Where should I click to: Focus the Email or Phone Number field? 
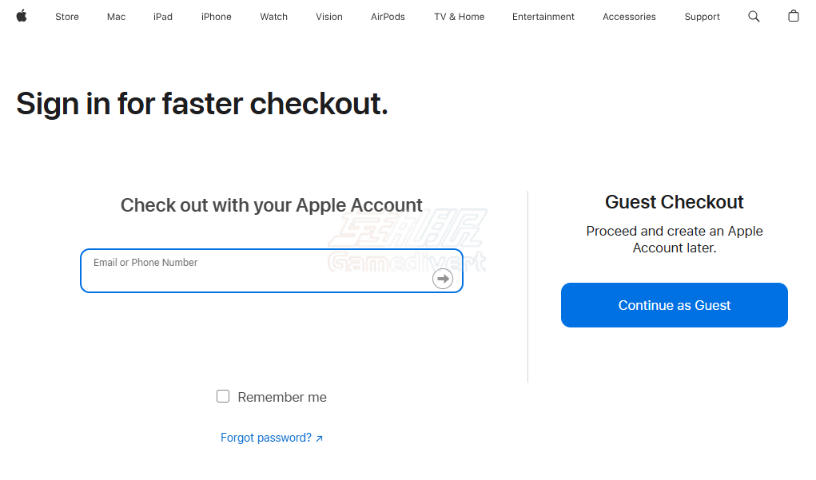pyautogui.click(x=272, y=271)
